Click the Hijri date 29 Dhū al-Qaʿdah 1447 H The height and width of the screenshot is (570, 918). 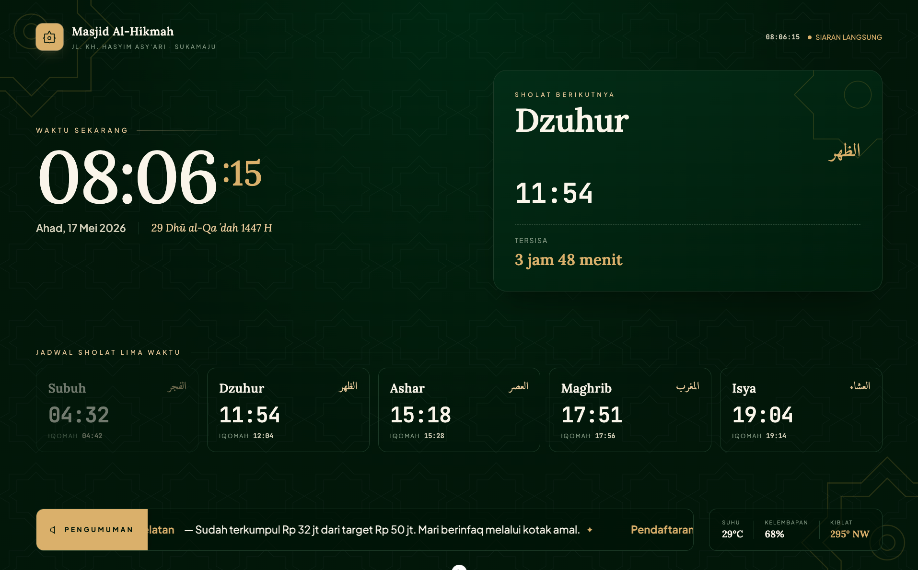211,228
